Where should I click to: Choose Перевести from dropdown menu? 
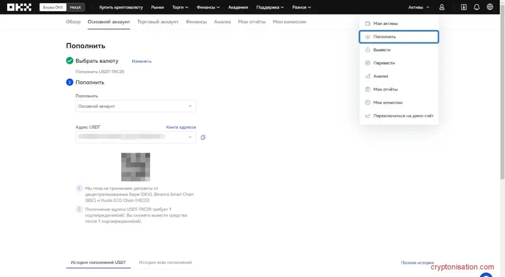coord(399,63)
